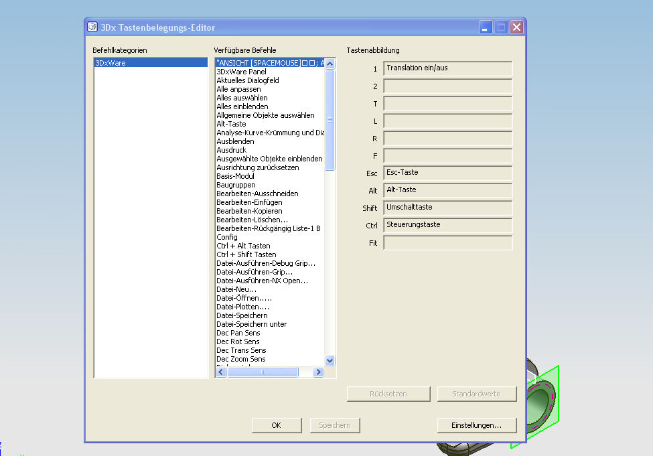Screen dimensions: 653x456
Task: Select "Analyse-Kurve-Krümmung" command
Action: [269, 133]
